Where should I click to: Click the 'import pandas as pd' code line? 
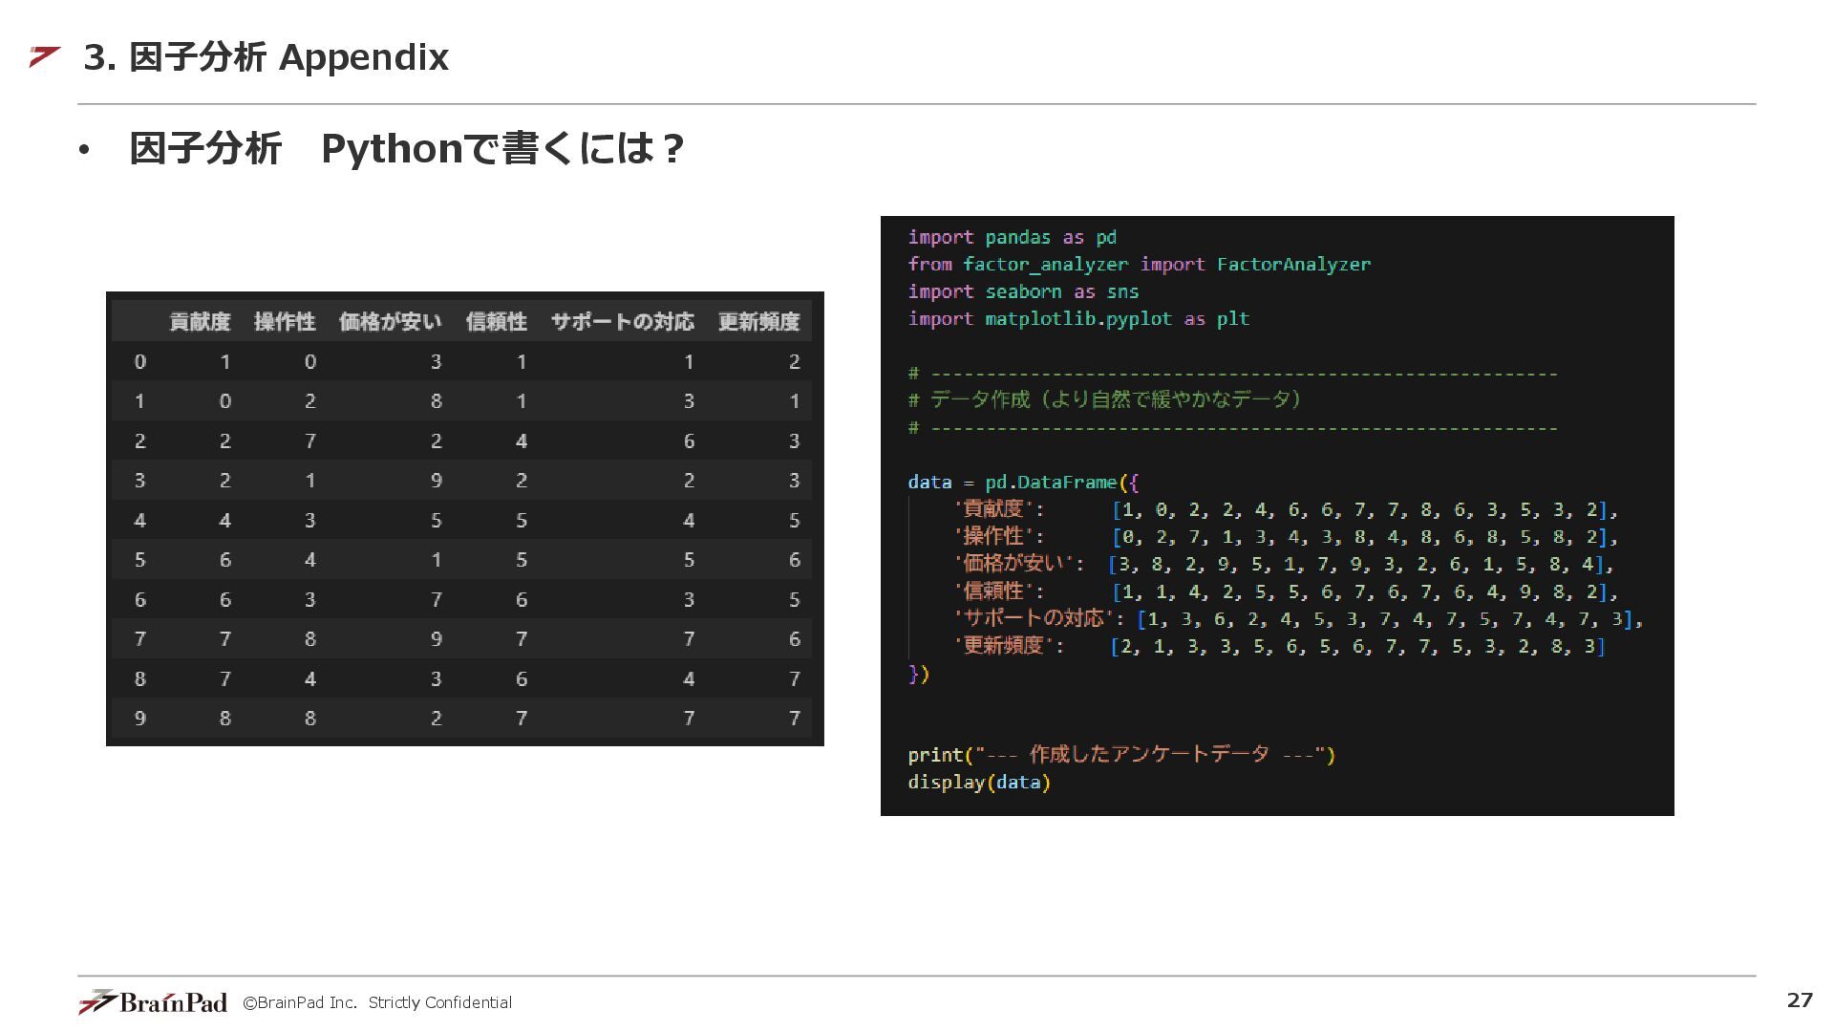[x=1012, y=237]
